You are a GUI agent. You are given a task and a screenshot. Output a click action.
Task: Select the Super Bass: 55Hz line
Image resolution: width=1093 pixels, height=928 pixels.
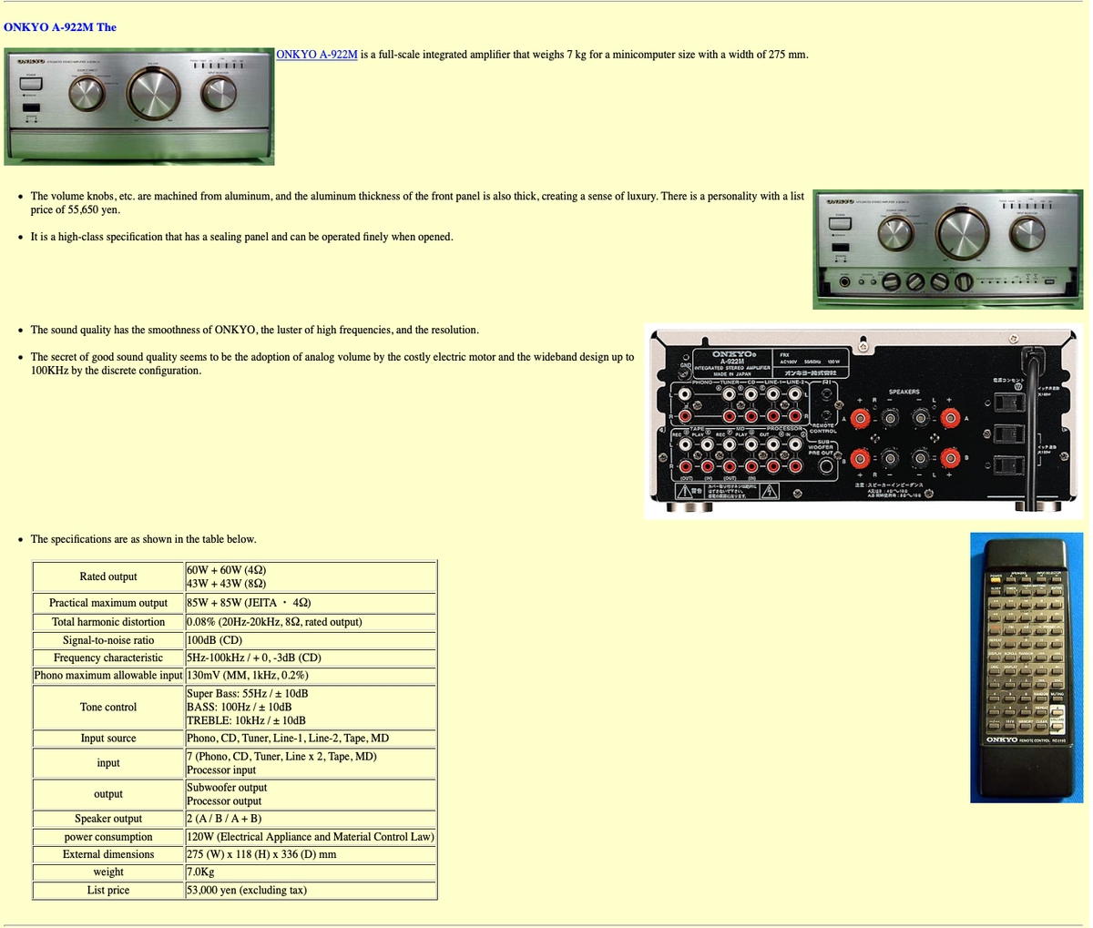247,694
